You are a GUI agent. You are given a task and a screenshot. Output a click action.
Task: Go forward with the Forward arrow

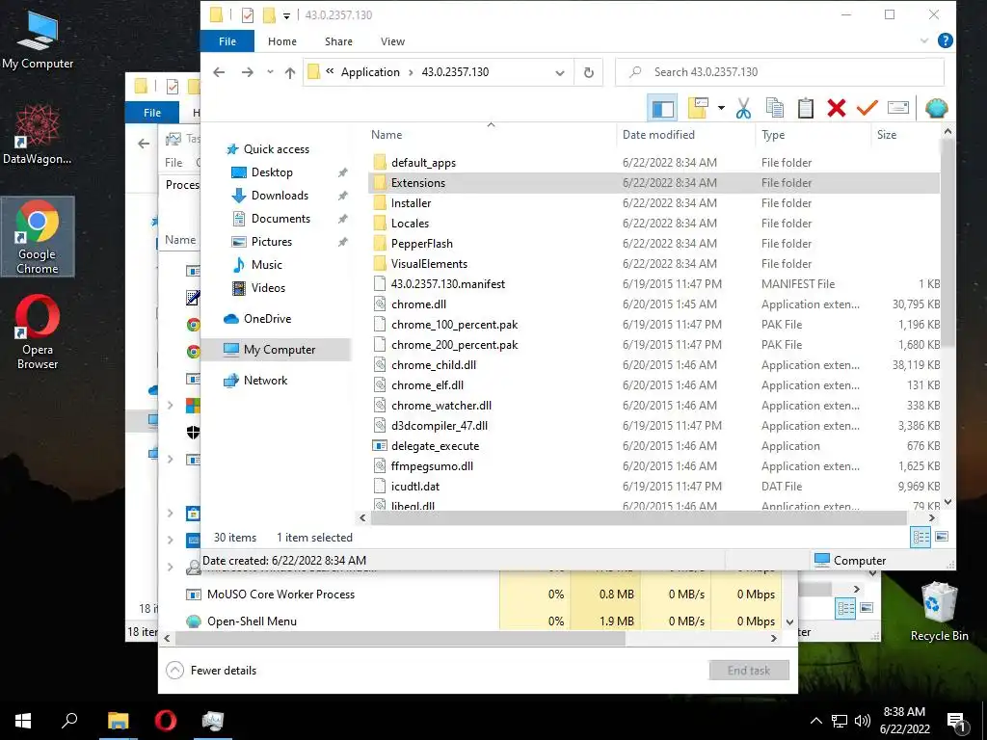(x=248, y=72)
